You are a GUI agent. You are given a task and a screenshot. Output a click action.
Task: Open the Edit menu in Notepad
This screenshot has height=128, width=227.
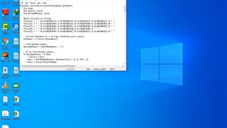click(27, 3)
